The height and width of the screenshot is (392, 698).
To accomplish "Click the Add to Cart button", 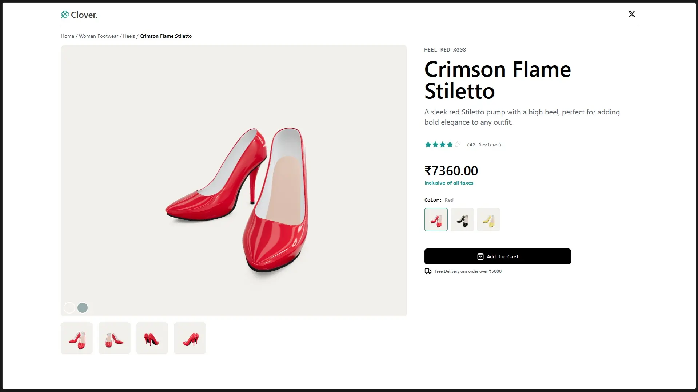I will coord(498,256).
